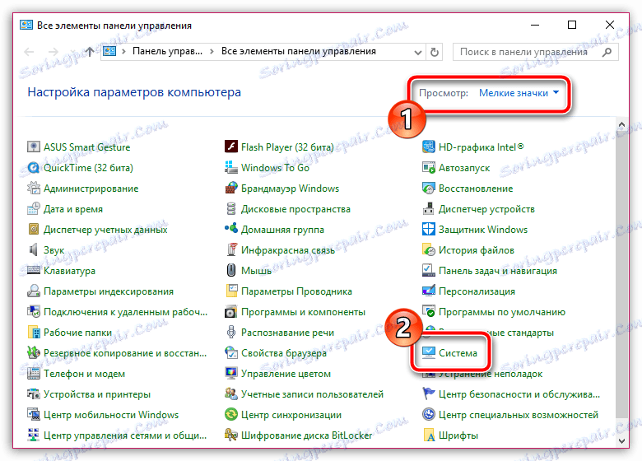Open Программы по умолчанию link
The width and height of the screenshot is (642, 461).
[x=501, y=312]
